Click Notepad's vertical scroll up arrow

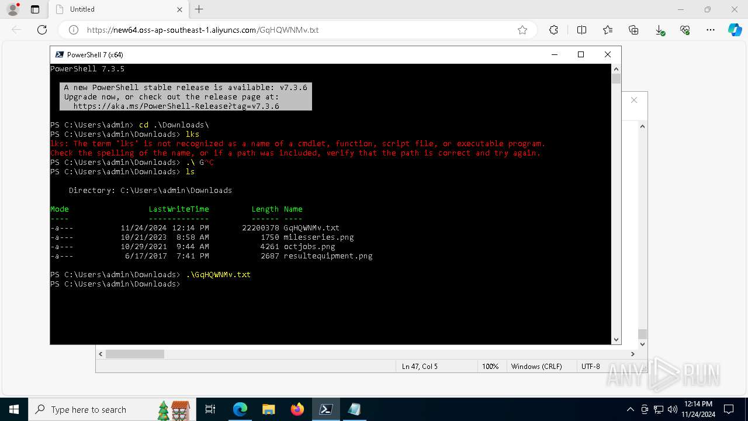click(642, 126)
